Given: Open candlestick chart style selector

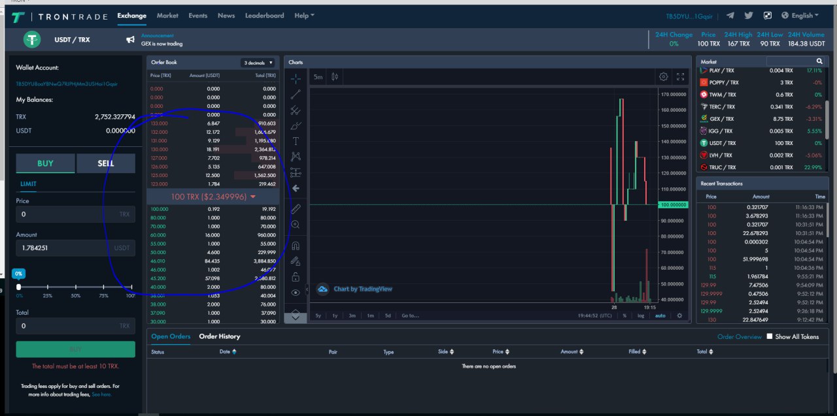Looking at the screenshot, I should 335,76.
